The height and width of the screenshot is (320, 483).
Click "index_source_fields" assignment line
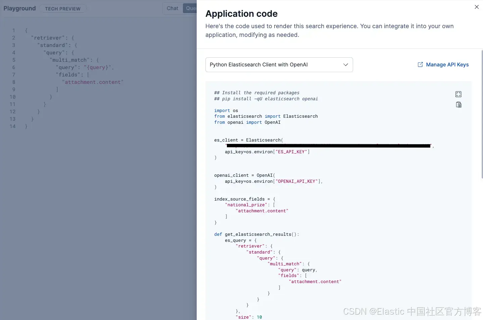point(245,199)
